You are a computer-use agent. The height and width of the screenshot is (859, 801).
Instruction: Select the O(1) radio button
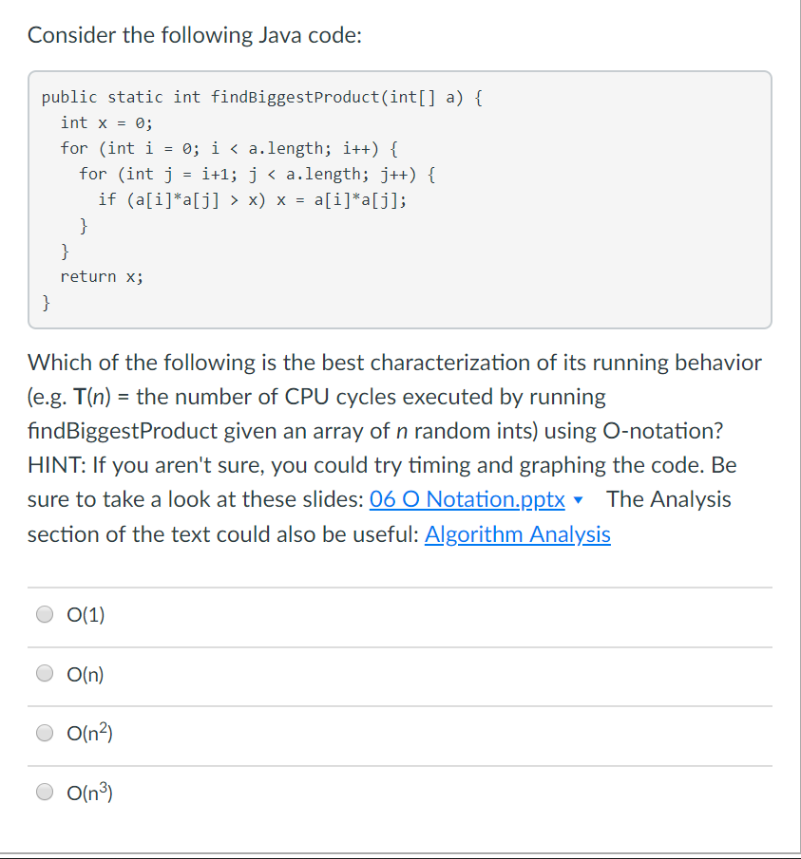(x=44, y=614)
